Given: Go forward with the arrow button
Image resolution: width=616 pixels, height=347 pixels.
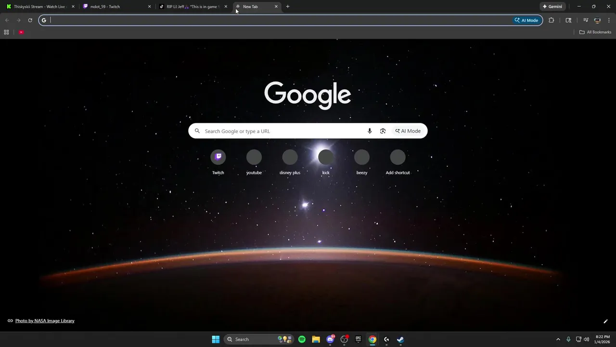Looking at the screenshot, I should [x=18, y=20].
